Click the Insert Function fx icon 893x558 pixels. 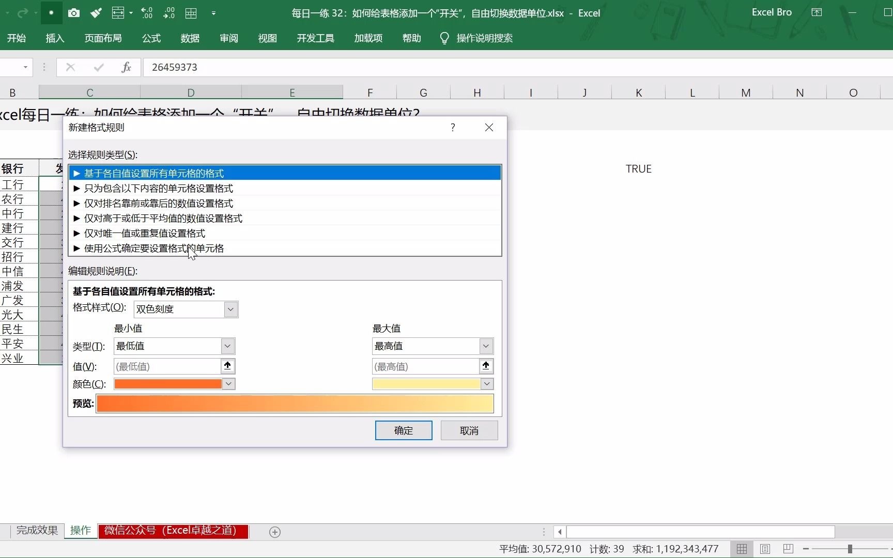(x=126, y=67)
